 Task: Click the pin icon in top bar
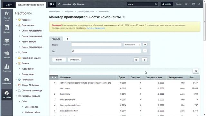(x=199, y=4)
